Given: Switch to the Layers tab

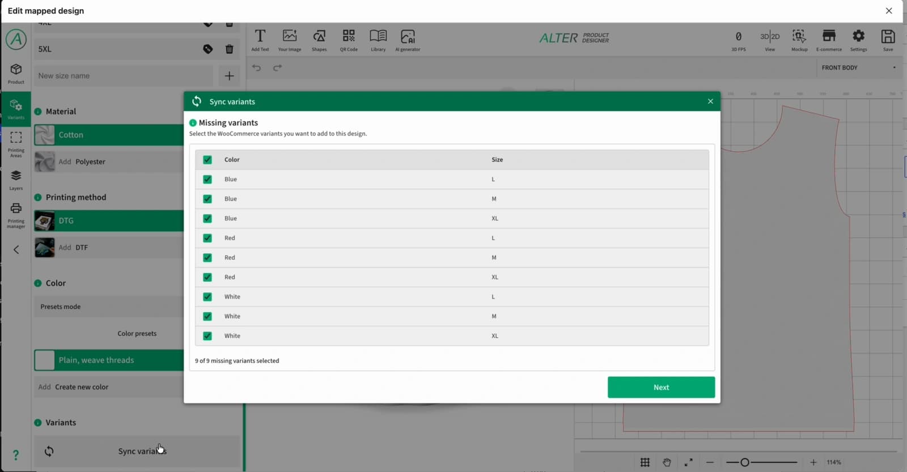Looking at the screenshot, I should click(16, 180).
